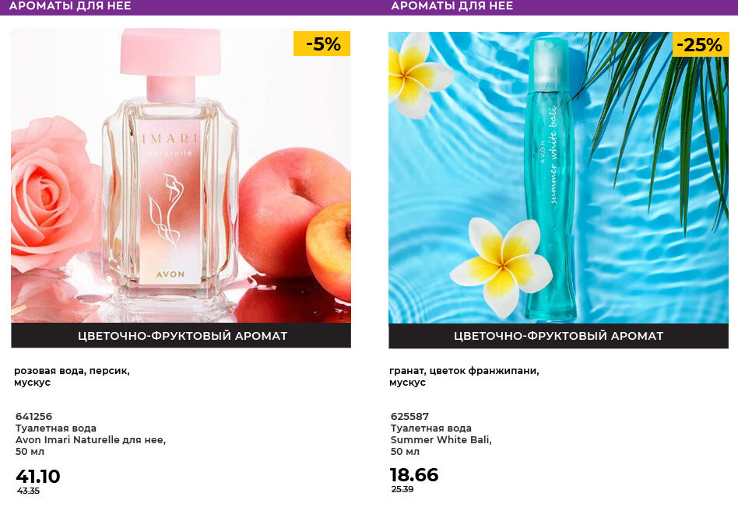
Task: Click the 18.66 price
Action: click(414, 474)
